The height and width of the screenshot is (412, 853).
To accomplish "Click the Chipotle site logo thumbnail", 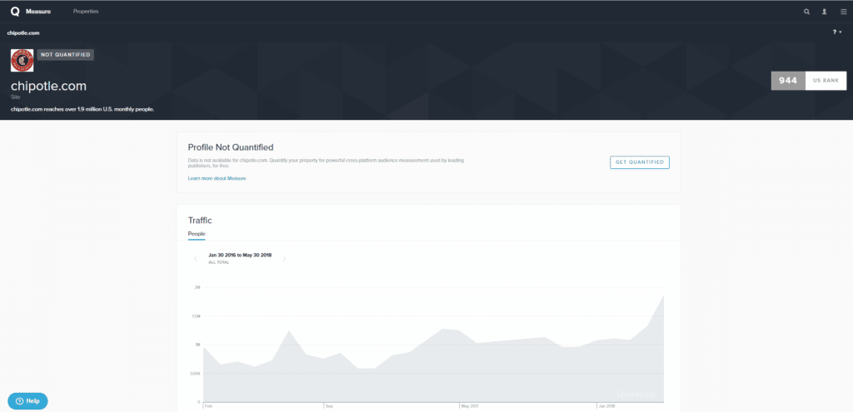I will click(22, 61).
